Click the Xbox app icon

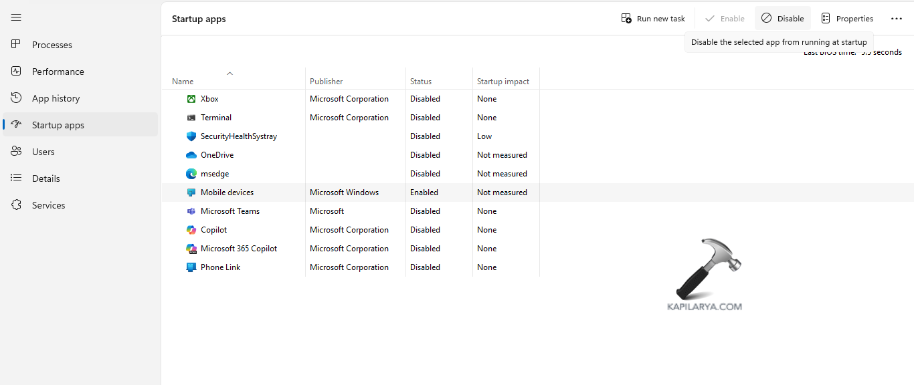tap(191, 98)
